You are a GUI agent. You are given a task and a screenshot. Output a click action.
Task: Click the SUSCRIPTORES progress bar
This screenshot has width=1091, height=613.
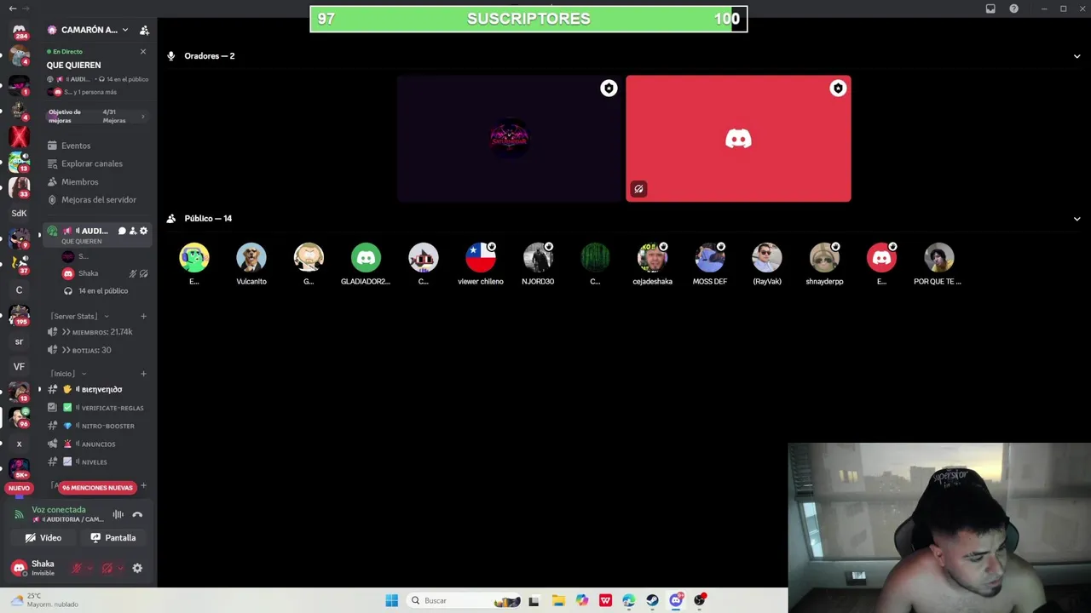pos(528,19)
